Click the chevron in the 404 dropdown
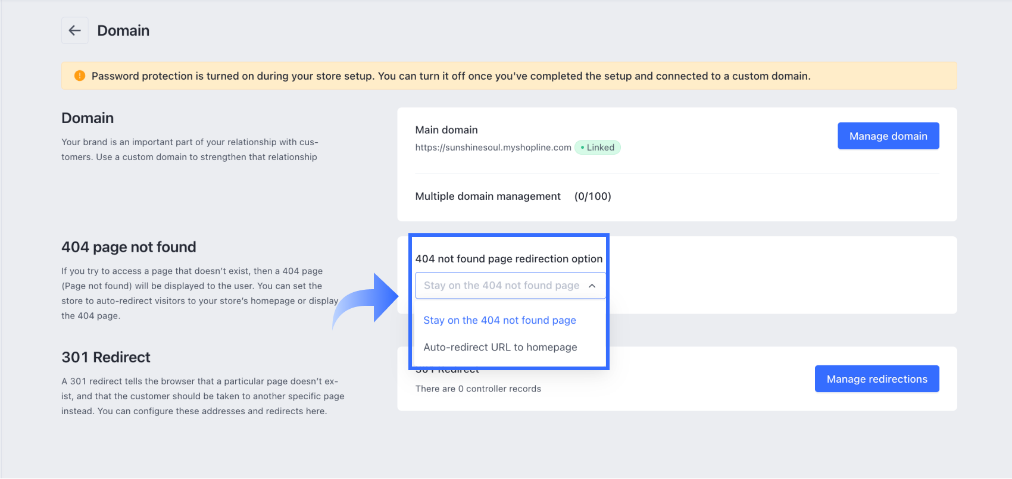 [x=592, y=286]
